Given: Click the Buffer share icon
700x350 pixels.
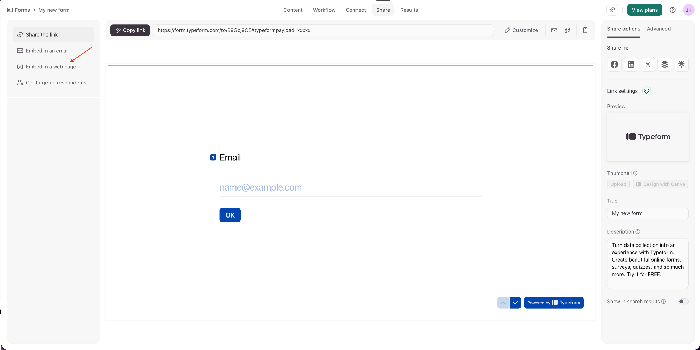Looking at the screenshot, I should tap(664, 65).
